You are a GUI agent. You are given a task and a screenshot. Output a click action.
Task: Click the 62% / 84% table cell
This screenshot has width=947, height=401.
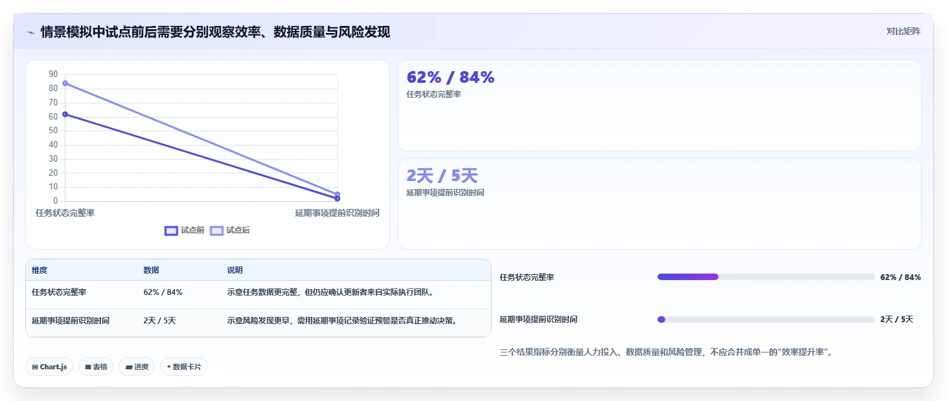163,292
